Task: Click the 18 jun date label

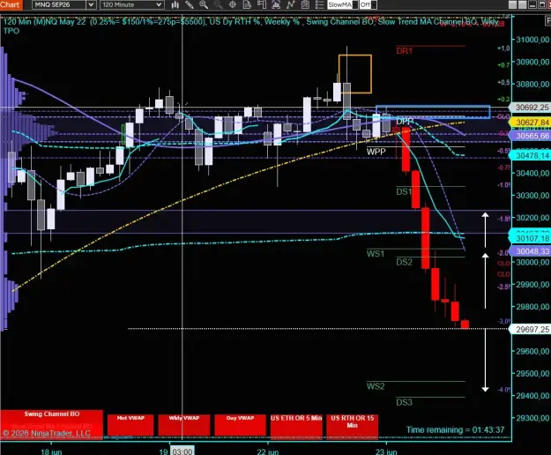Action: pos(51,451)
